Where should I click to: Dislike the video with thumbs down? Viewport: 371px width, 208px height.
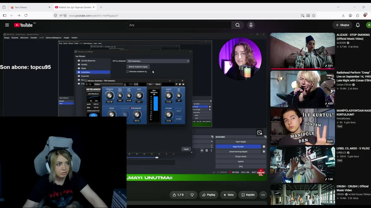192,195
